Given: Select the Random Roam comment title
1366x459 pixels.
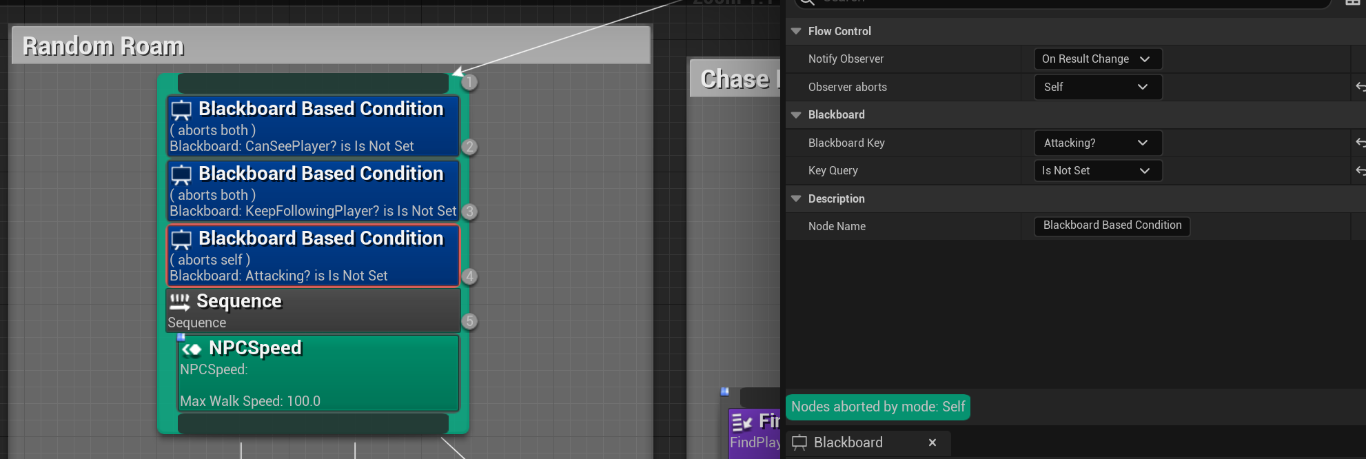Looking at the screenshot, I should tap(103, 46).
